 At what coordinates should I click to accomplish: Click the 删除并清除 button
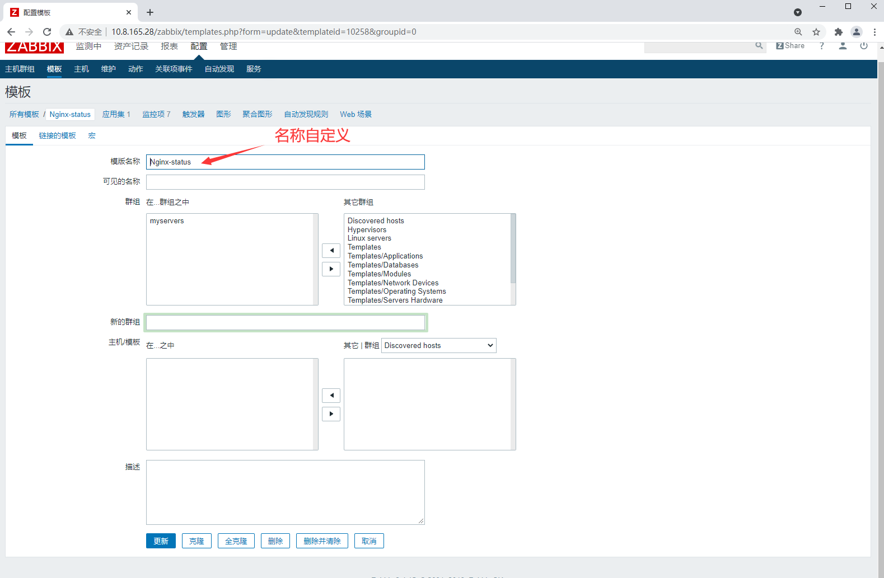pos(322,541)
